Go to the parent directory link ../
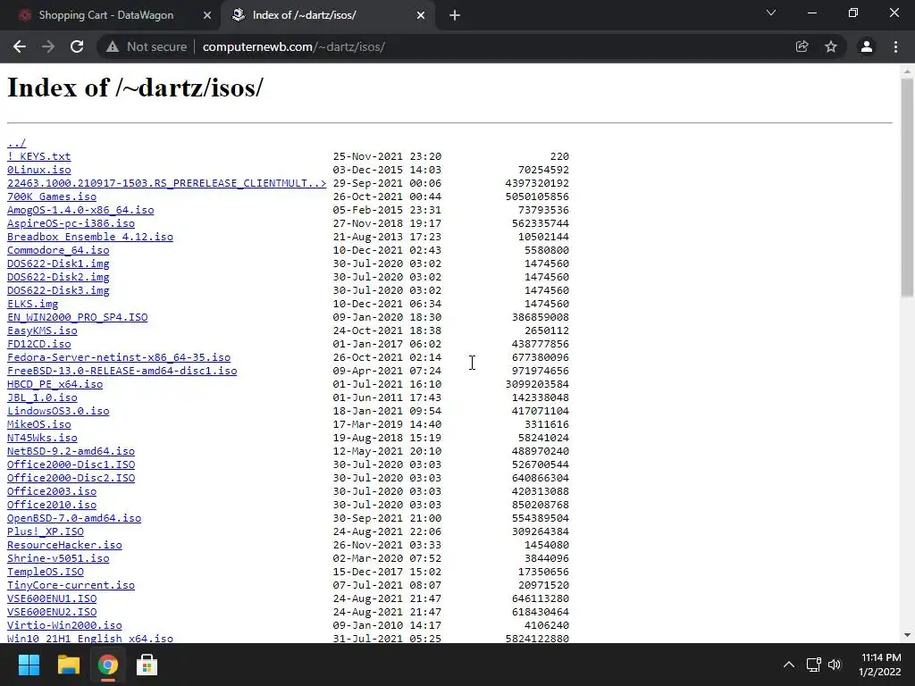915x686 pixels. (16, 143)
